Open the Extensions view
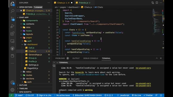 [x=12, y=33]
